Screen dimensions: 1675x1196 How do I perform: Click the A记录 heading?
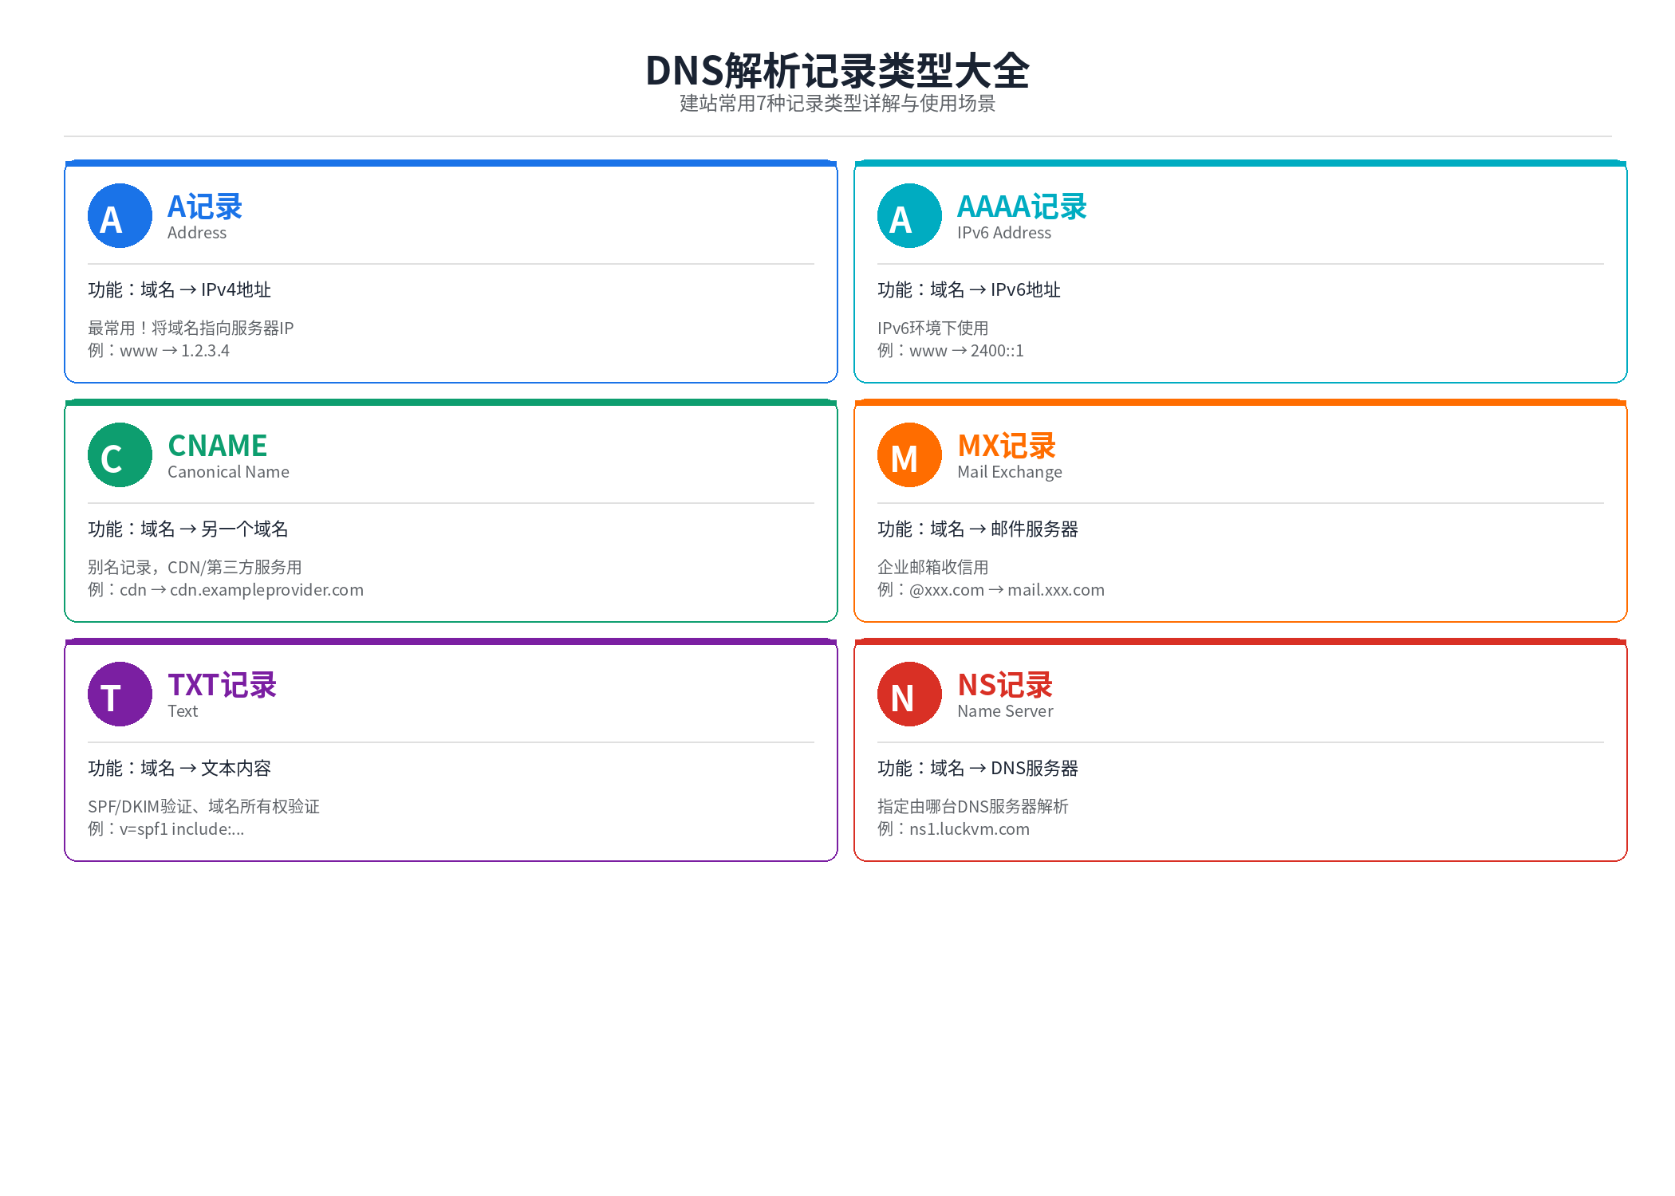coord(205,207)
